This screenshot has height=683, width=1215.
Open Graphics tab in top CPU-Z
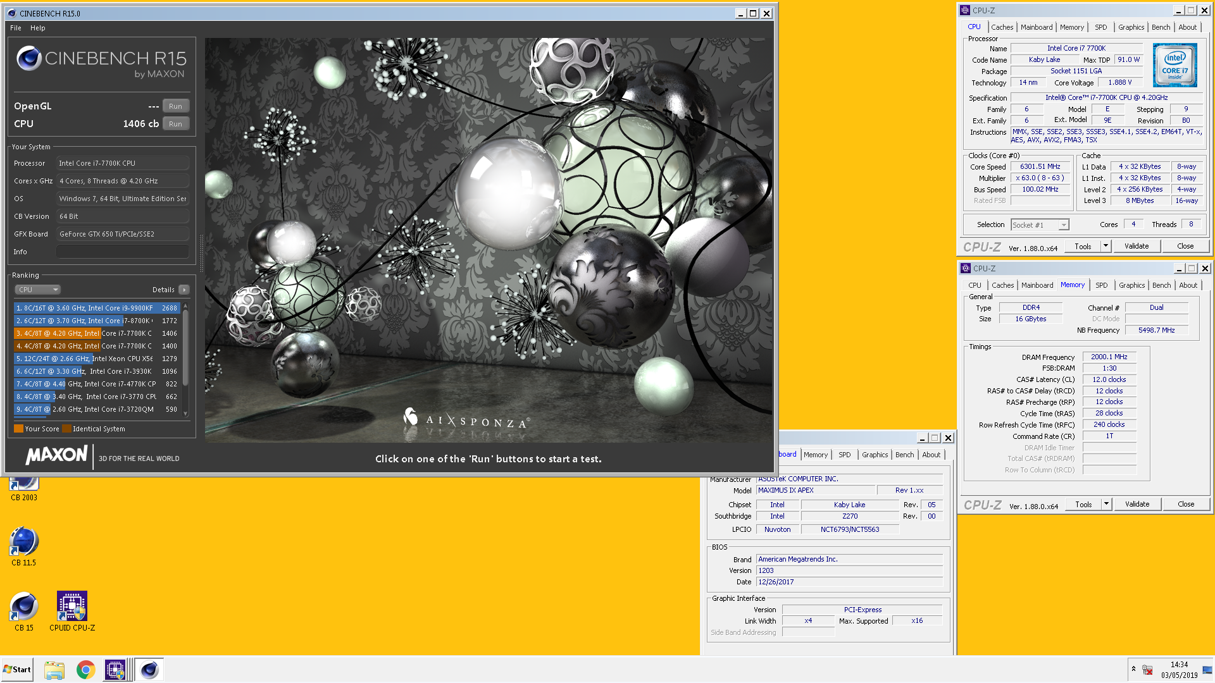1131,27
